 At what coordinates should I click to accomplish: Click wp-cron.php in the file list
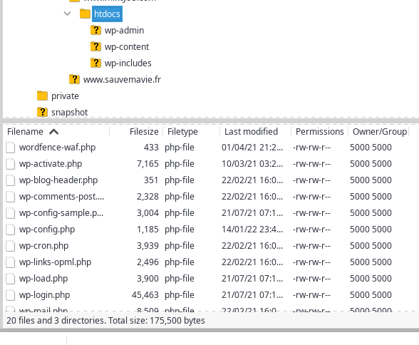44,246
